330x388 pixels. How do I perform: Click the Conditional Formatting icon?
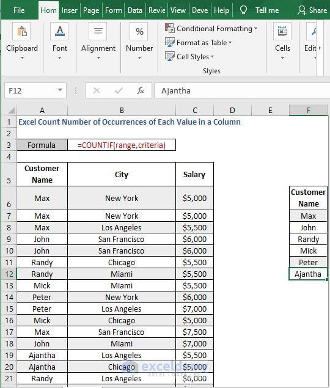[170, 28]
